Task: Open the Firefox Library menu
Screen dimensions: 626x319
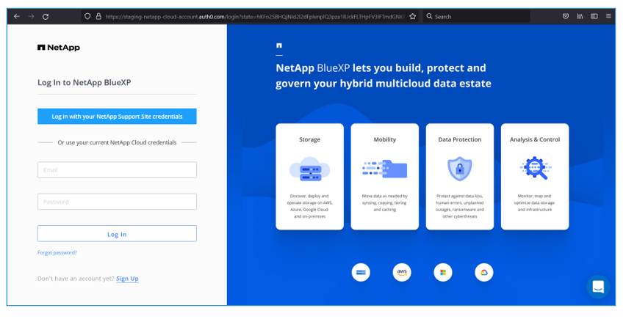Action: click(x=580, y=16)
